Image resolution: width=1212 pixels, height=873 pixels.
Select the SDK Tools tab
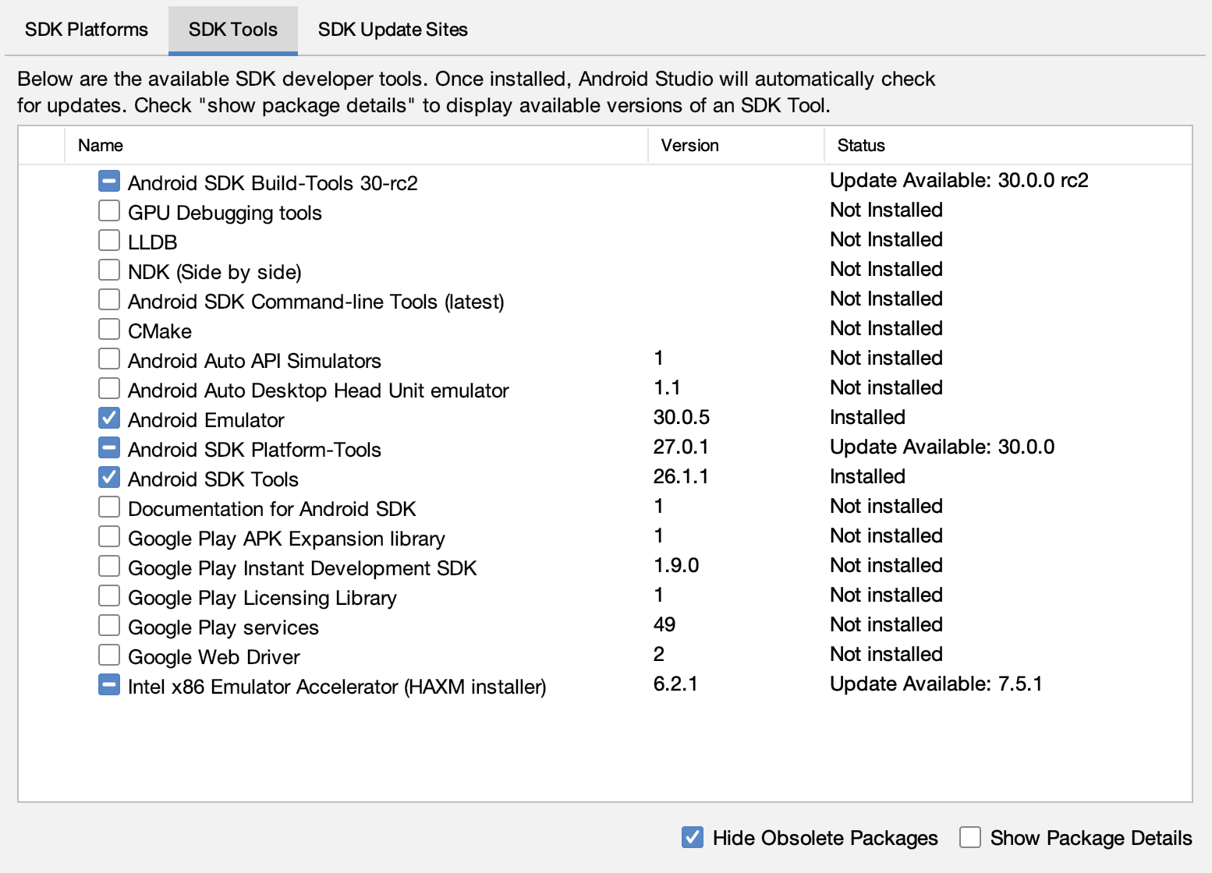click(x=232, y=30)
